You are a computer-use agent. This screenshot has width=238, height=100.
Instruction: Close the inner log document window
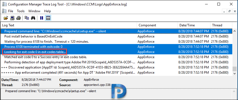click(x=234, y=11)
